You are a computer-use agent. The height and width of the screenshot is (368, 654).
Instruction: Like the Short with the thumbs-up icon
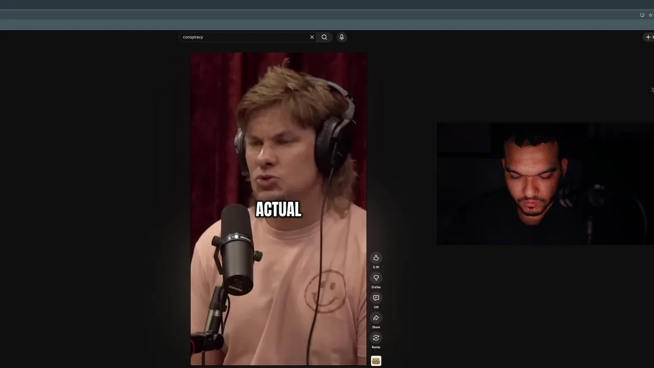(x=376, y=258)
